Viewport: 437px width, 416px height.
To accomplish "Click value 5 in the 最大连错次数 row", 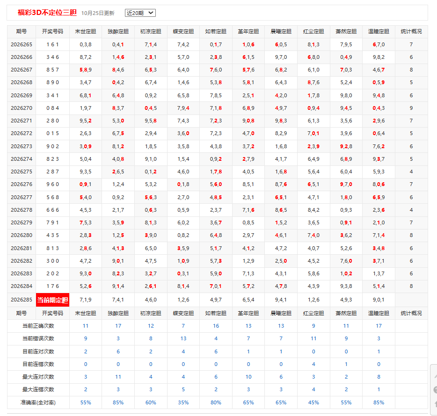I will click(183, 389).
